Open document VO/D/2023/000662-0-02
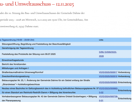Viewport: 134px width, 102px height. point(109,90)
